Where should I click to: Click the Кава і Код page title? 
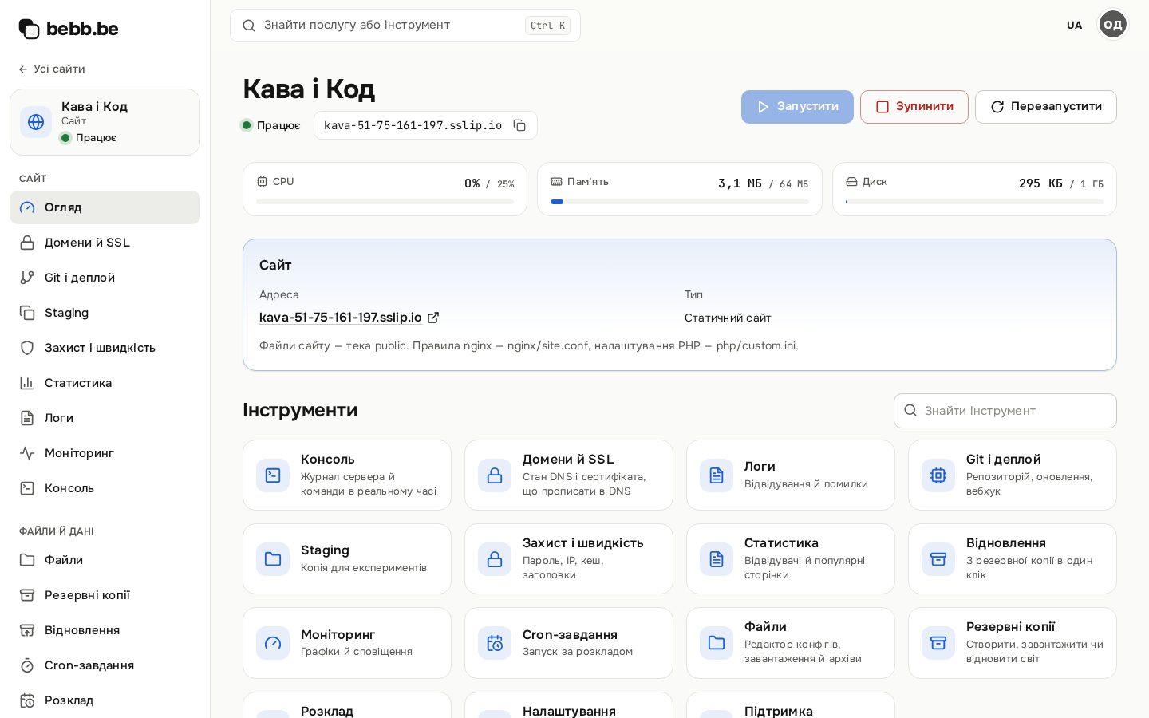tap(309, 89)
